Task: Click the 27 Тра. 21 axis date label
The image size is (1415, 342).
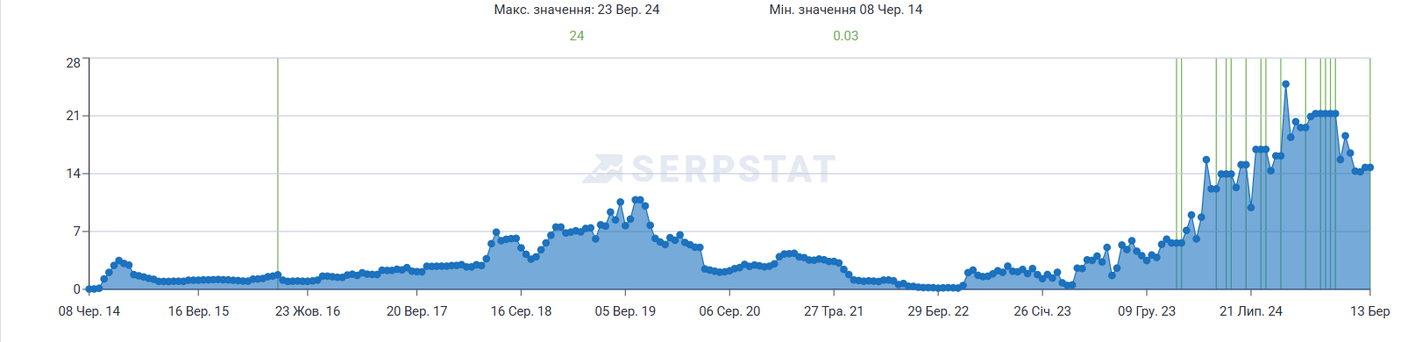Action: (834, 311)
